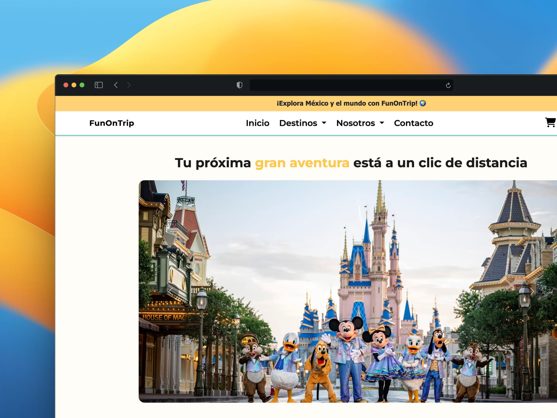Click the 'gran aventura' highlighted heading text
The height and width of the screenshot is (418, 557).
[x=302, y=163]
